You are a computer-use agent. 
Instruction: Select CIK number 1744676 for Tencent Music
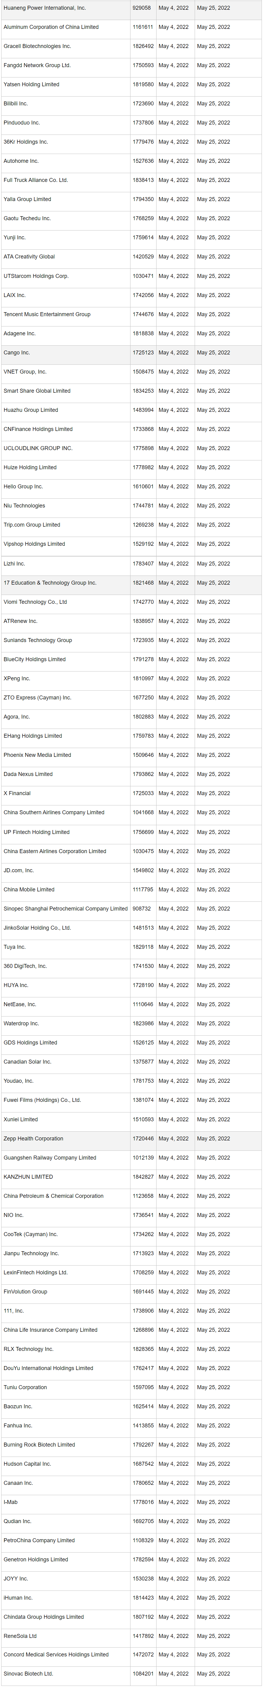tap(143, 315)
